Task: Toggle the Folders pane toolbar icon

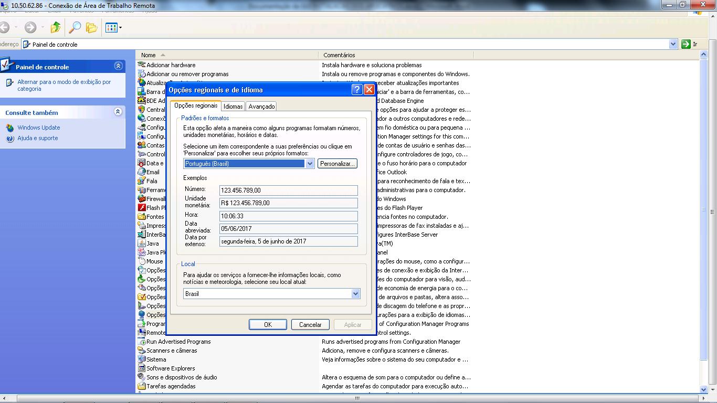Action: pyautogui.click(x=91, y=28)
